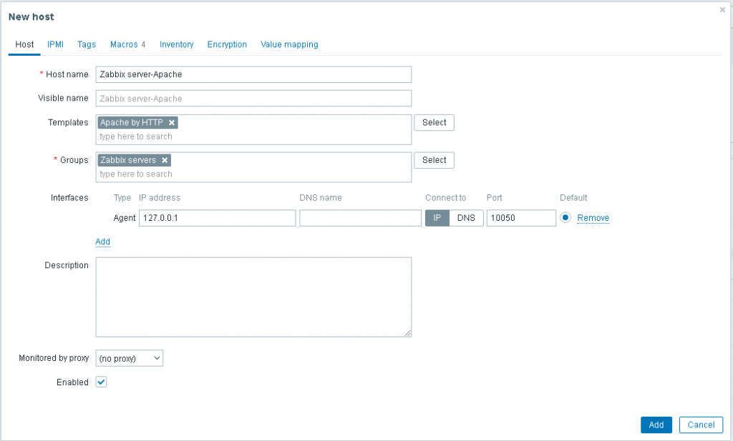This screenshot has height=441, width=733.
Task: Close the New host dialog
Action: (x=722, y=10)
